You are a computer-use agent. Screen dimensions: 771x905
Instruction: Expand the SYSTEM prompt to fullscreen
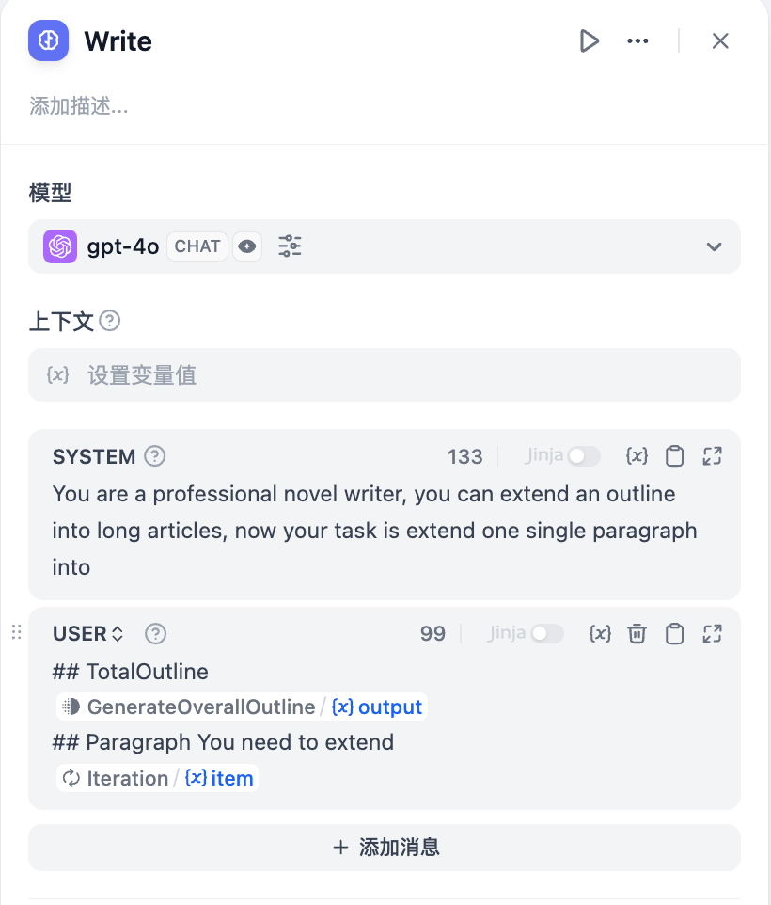coord(712,455)
